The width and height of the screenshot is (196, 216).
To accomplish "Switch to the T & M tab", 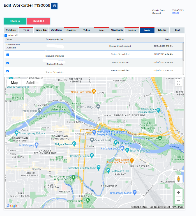I will (x=26, y=30).
